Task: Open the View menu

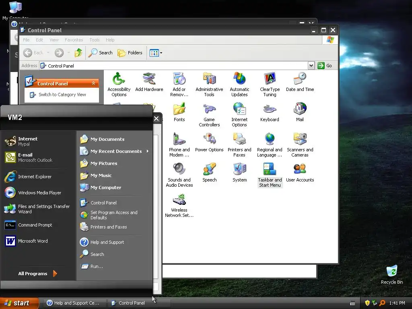Action: click(54, 40)
